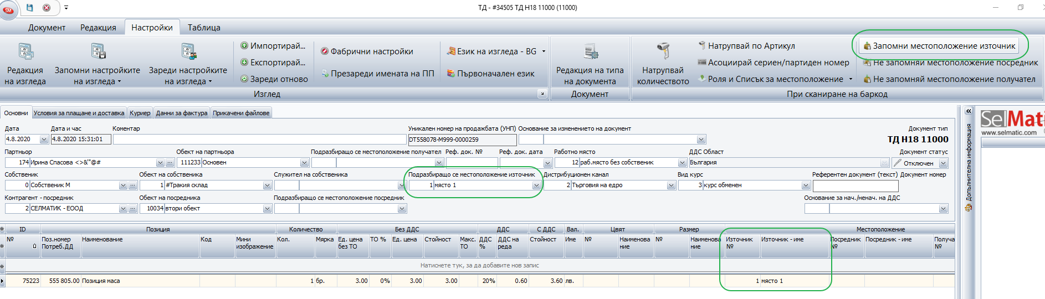Open the Партньор dropdown arrow
The height and width of the screenshot is (299, 1045).
160,163
